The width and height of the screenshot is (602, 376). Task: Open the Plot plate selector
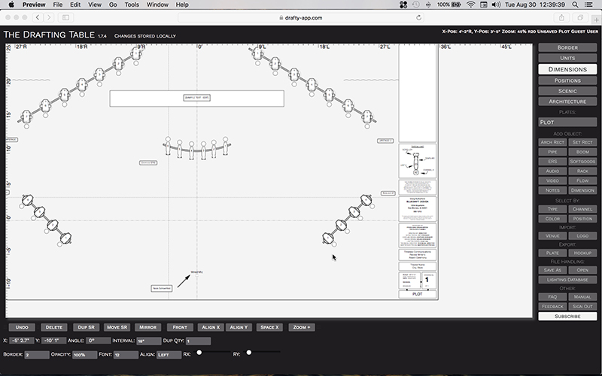point(567,122)
